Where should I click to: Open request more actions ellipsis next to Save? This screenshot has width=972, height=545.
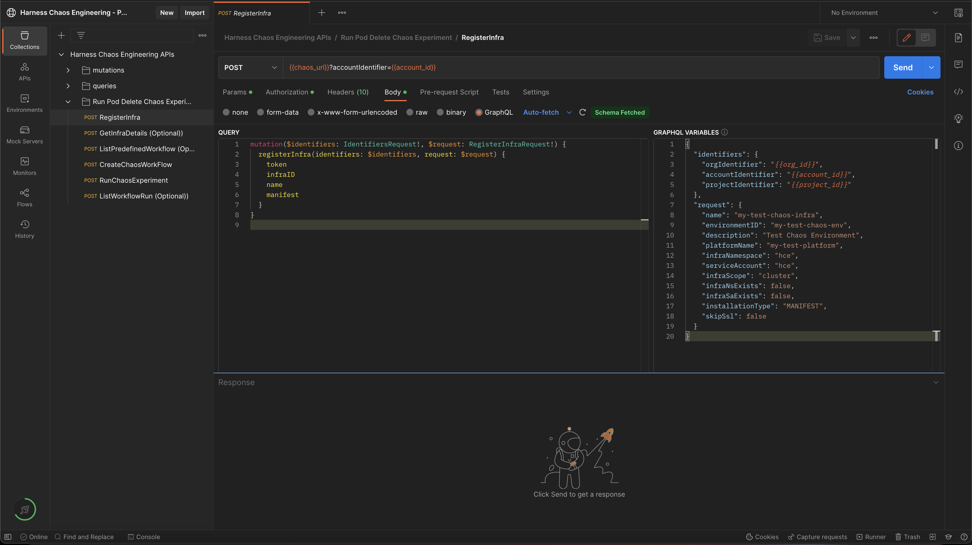pyautogui.click(x=874, y=38)
